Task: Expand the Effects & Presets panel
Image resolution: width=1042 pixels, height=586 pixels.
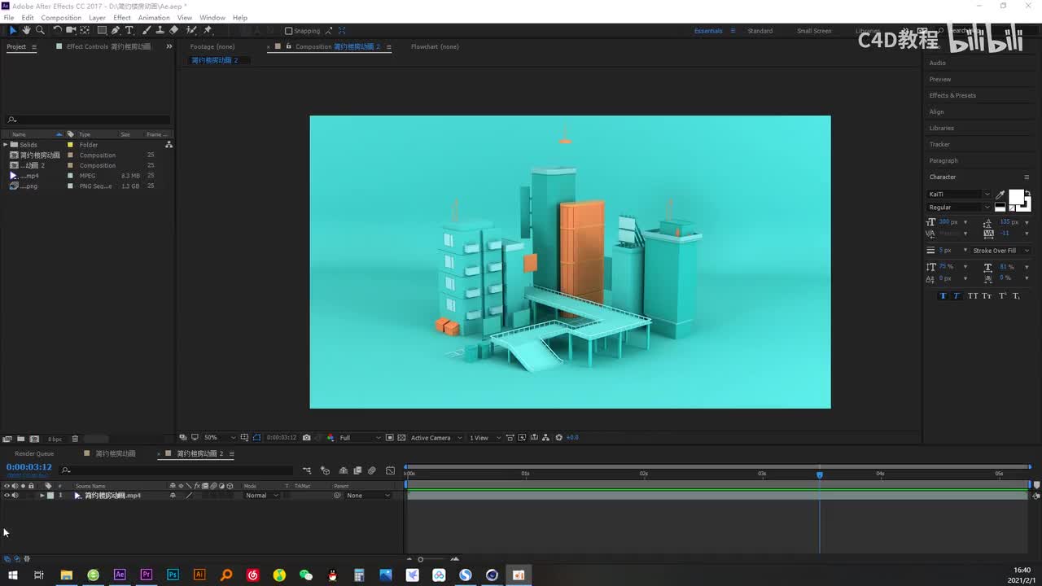Action: 952,95
